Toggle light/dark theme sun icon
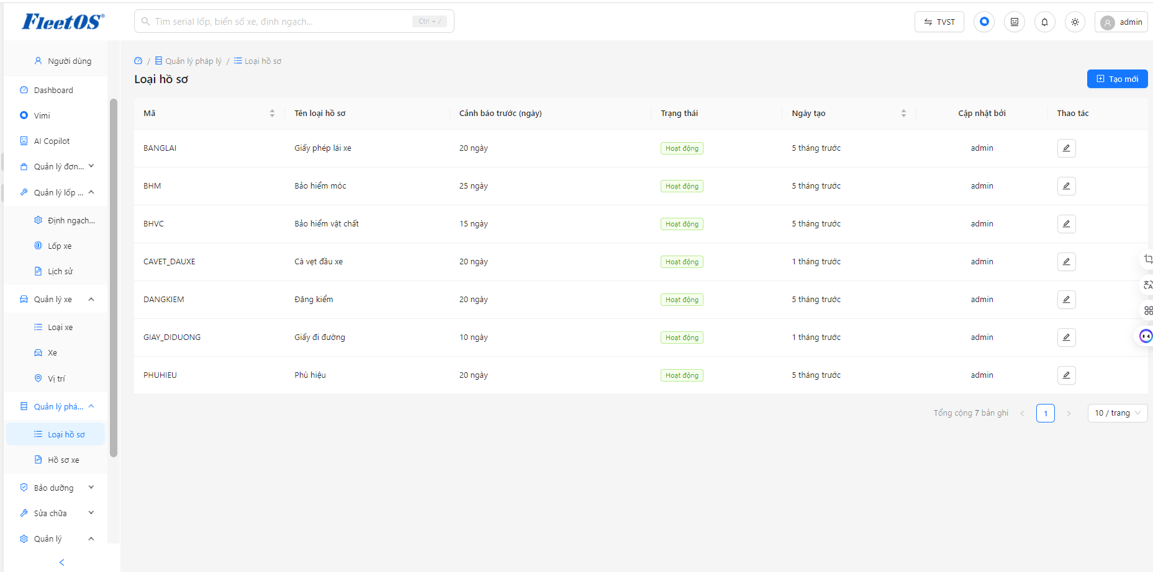Image resolution: width=1153 pixels, height=572 pixels. coord(1075,22)
